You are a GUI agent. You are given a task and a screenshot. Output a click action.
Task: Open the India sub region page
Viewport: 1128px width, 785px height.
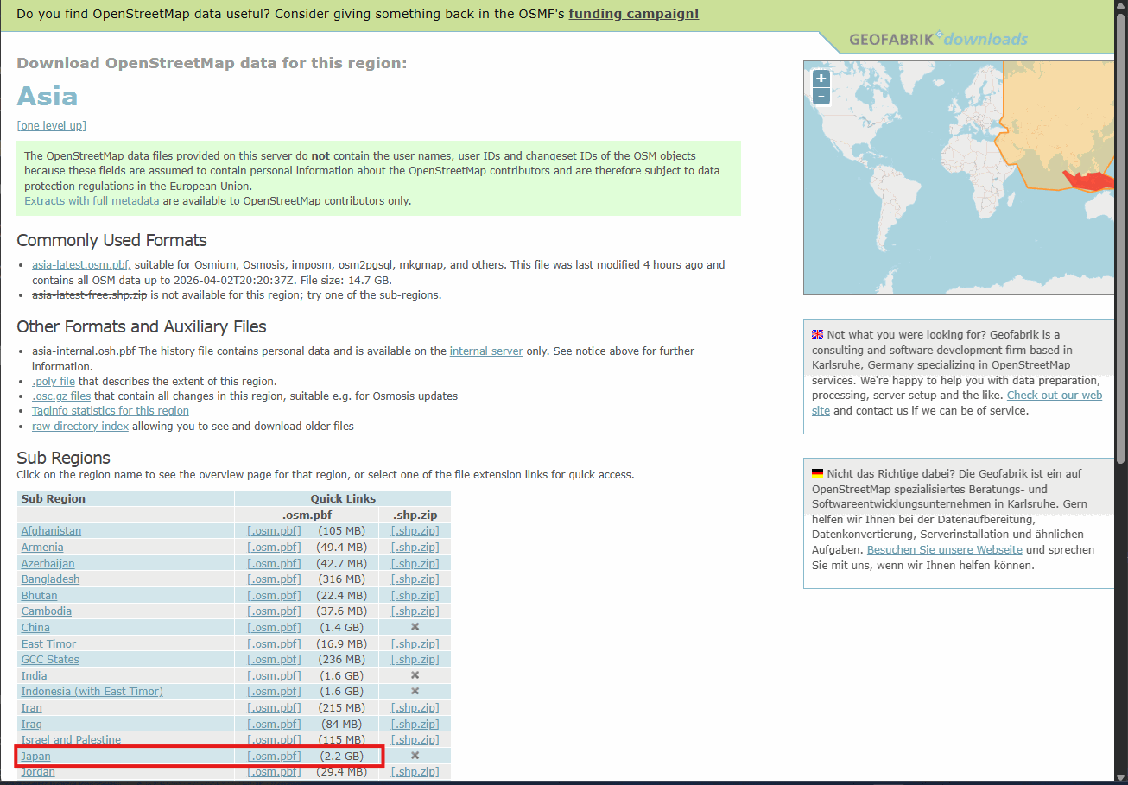[34, 676]
